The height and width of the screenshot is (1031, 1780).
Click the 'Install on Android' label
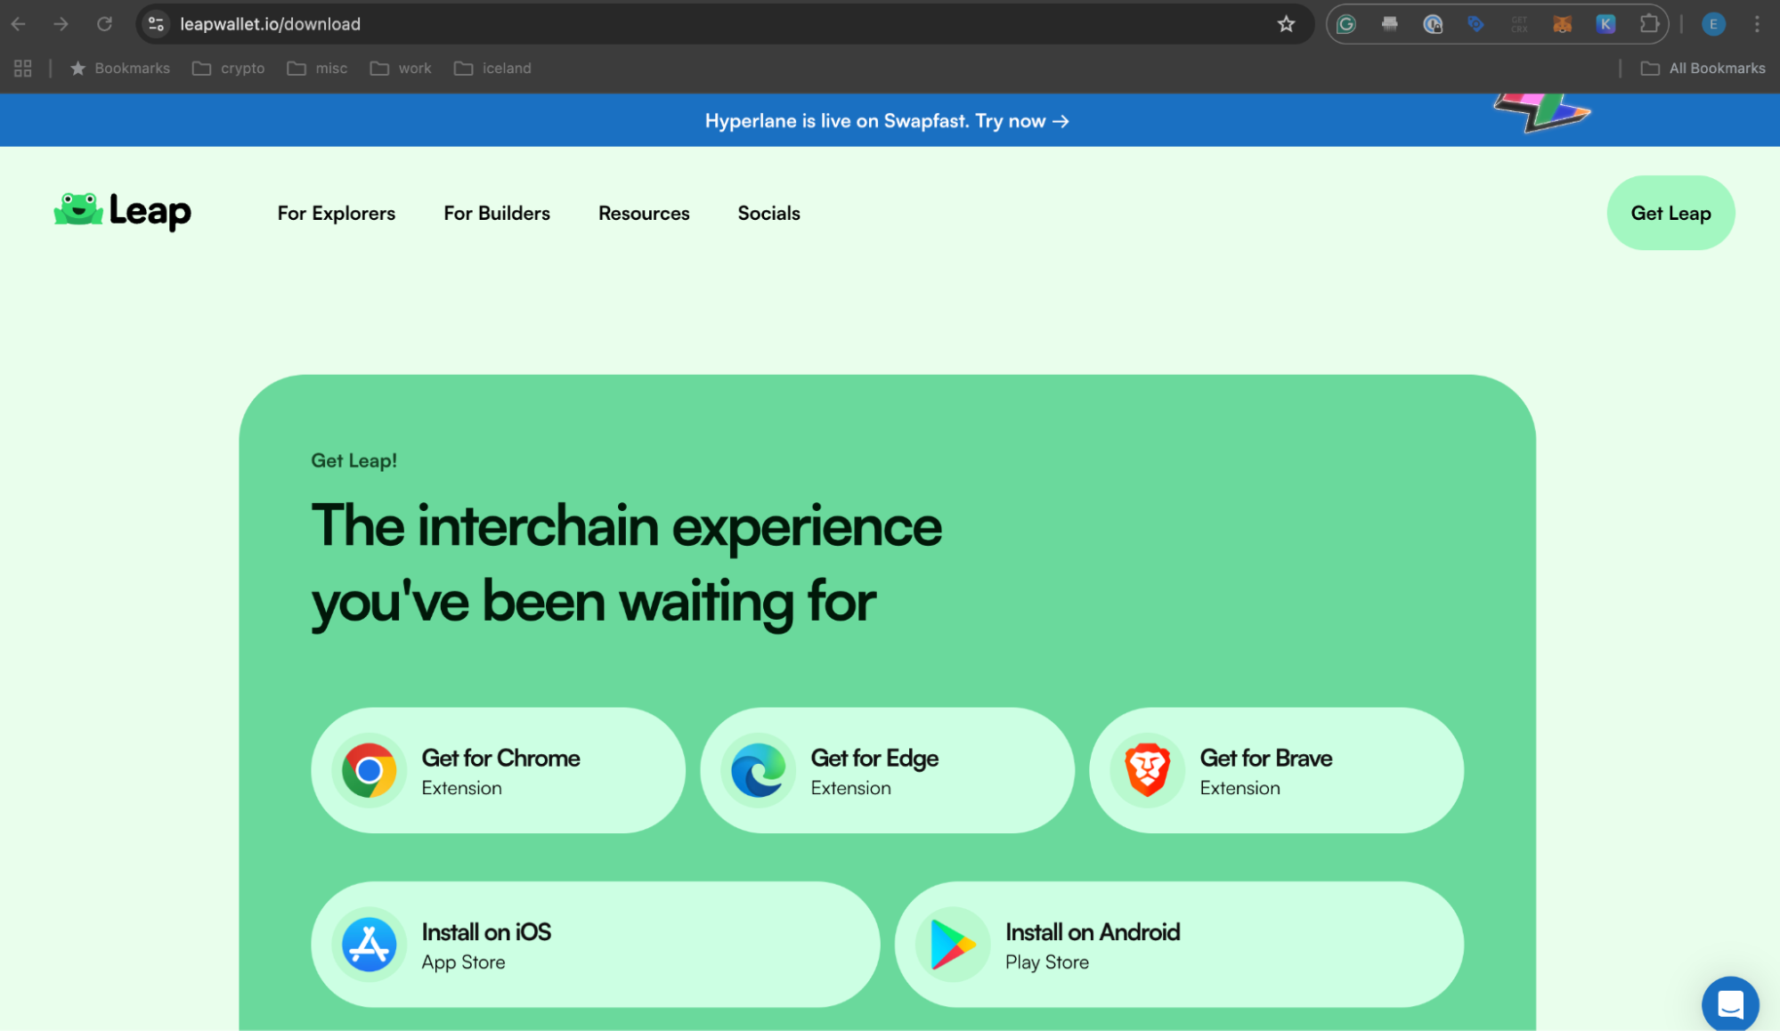click(1093, 932)
